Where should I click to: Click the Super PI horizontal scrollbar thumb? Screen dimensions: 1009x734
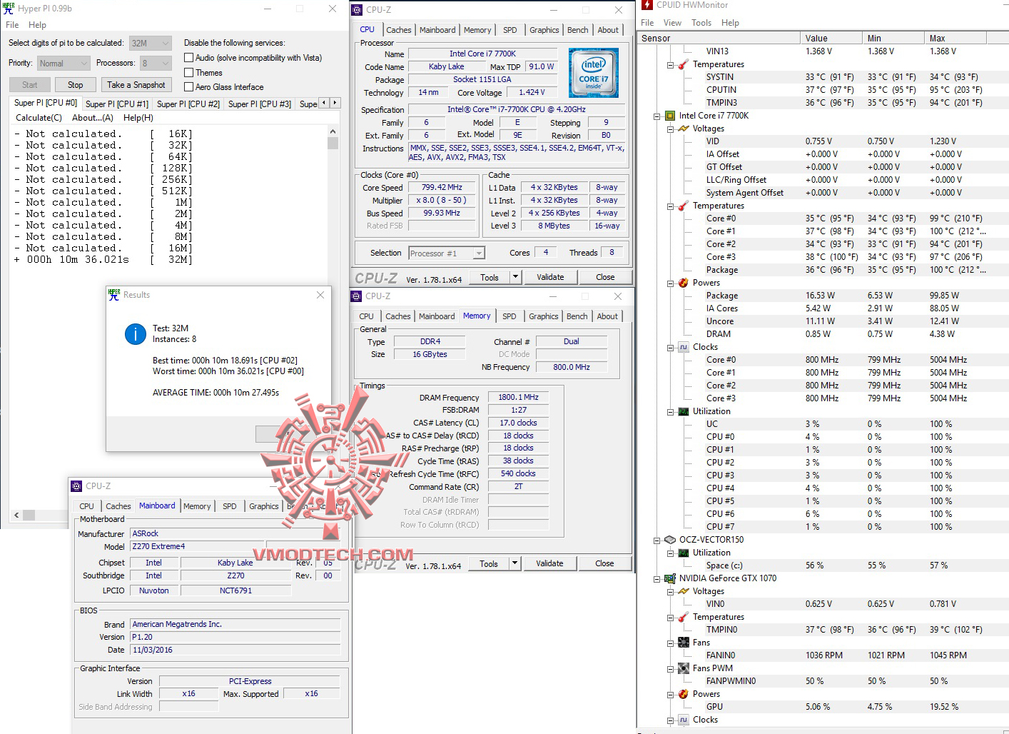[29, 515]
